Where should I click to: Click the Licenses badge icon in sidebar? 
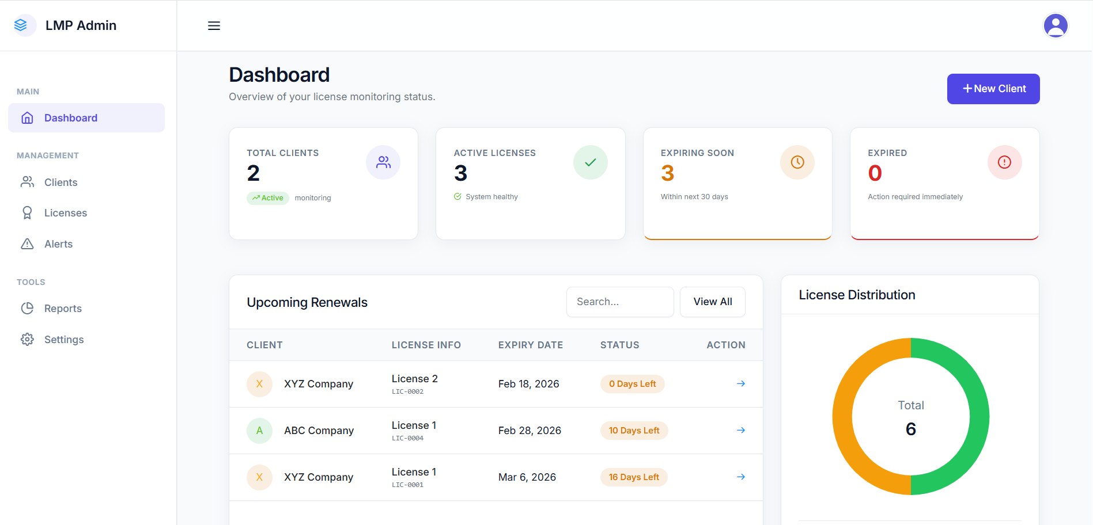coord(27,212)
